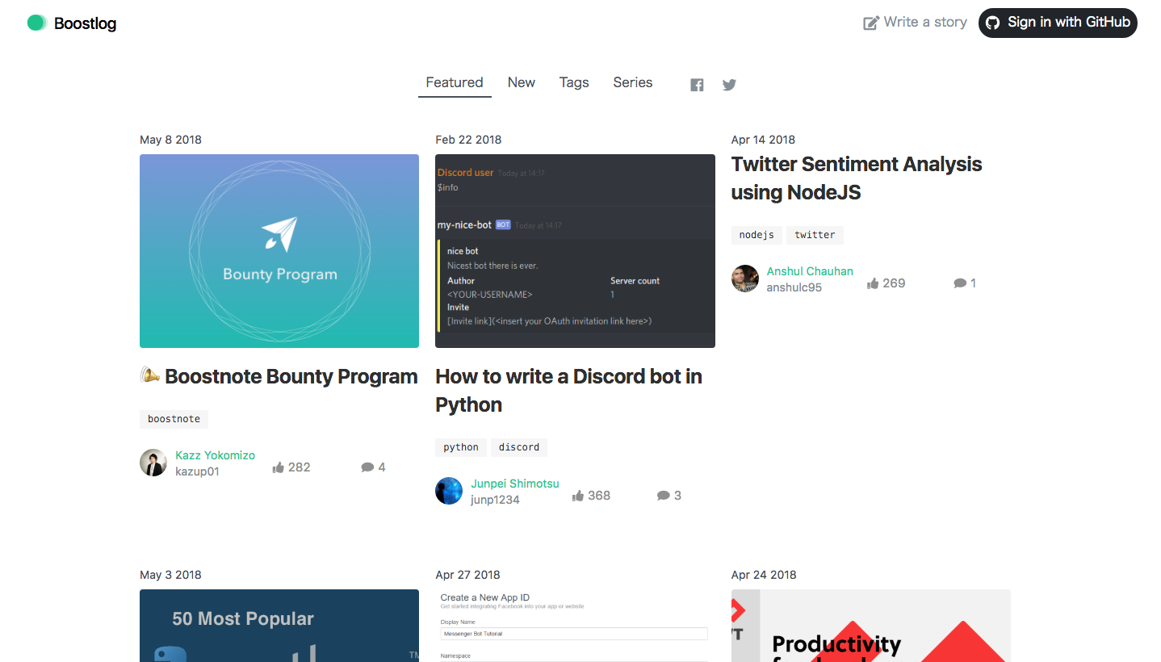This screenshot has width=1161, height=662.
Task: Open Bounty Program cover image
Action: pos(279,251)
